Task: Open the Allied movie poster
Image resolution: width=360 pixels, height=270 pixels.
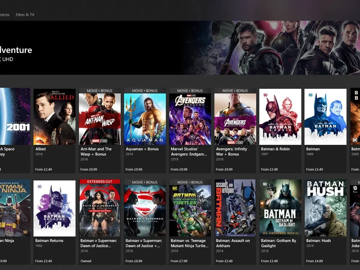Action: click(x=55, y=117)
